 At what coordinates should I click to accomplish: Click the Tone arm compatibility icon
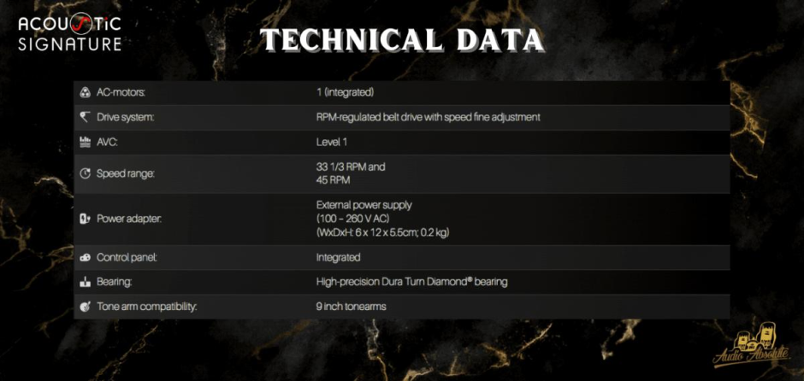pyautogui.click(x=85, y=306)
